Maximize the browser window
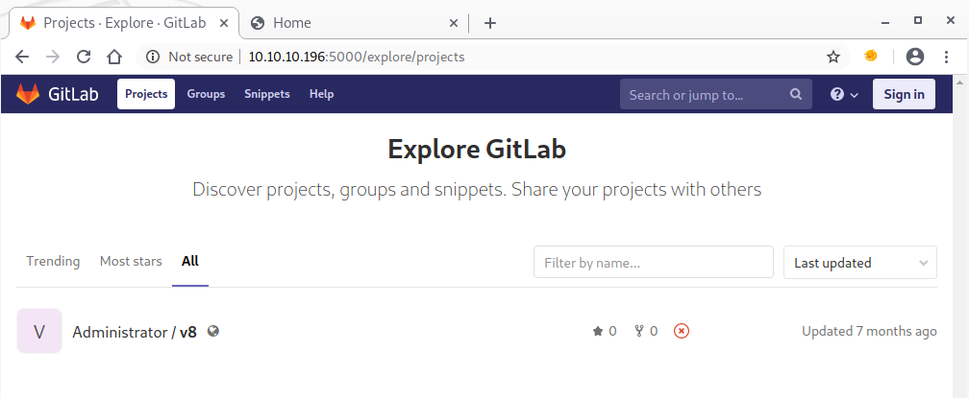This screenshot has width=969, height=398. (918, 20)
